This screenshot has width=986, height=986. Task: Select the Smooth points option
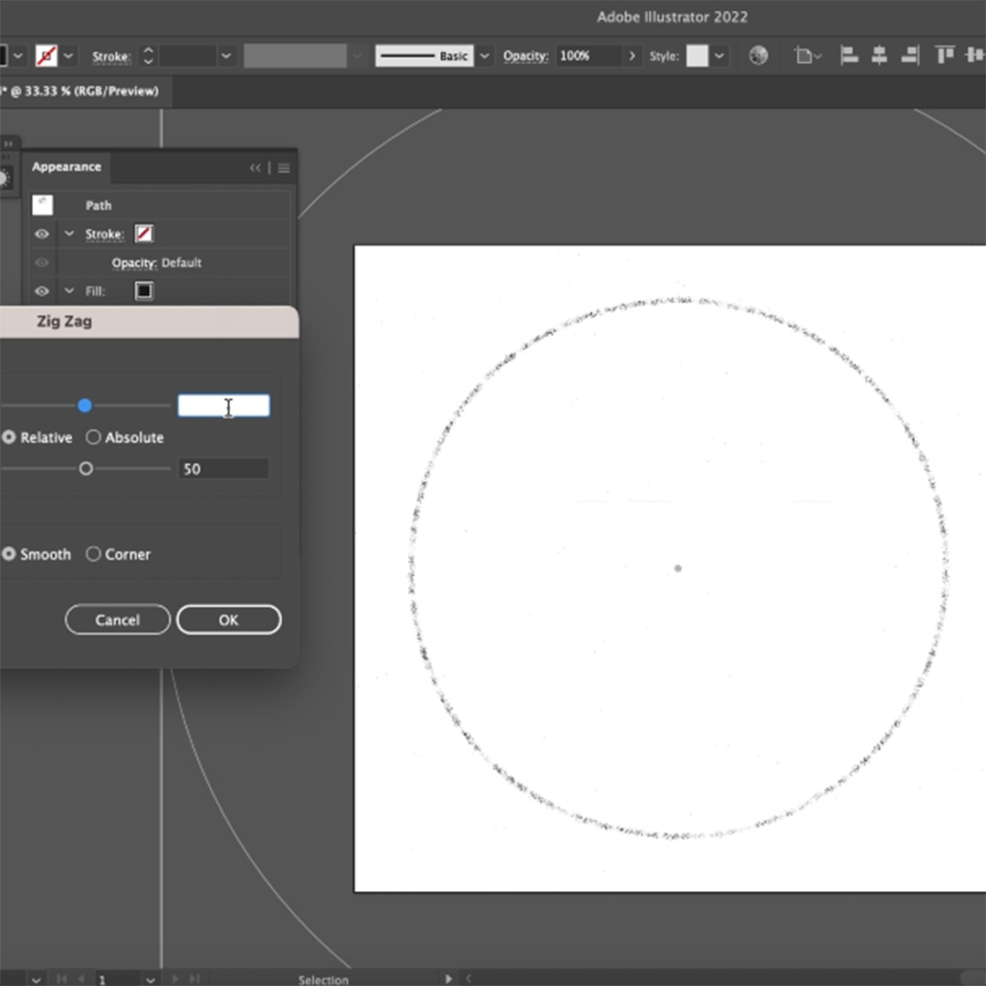9,554
